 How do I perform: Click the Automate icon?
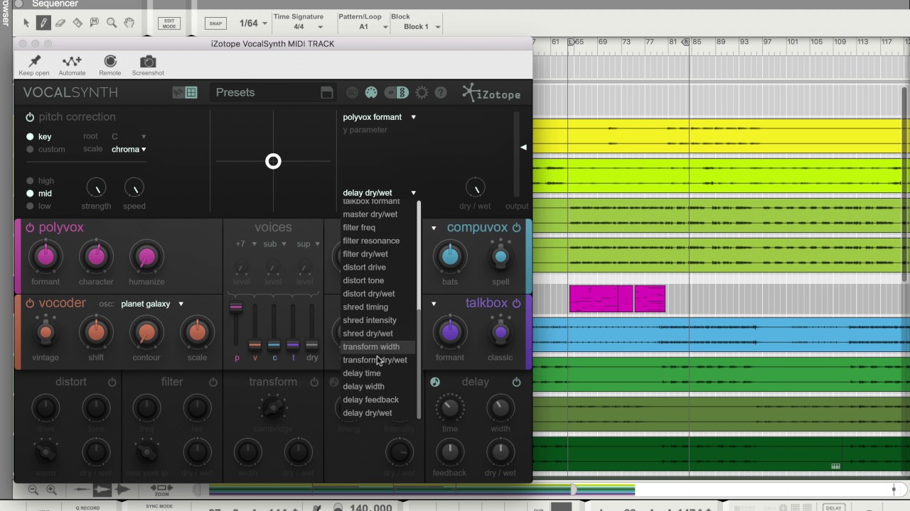pyautogui.click(x=72, y=62)
